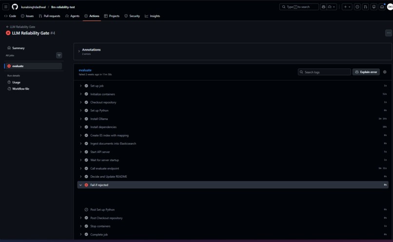Open kunalsinghdadhwal profile link
Viewport: 393px width, 242px height.
click(33, 7)
